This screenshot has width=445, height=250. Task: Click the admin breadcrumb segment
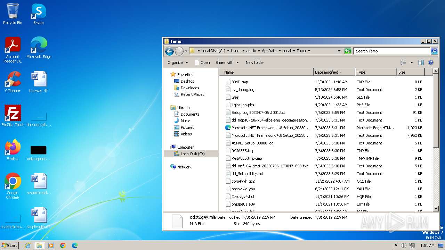pos(251,51)
